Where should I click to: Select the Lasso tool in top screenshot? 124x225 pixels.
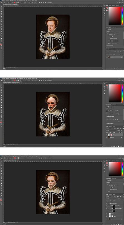(1, 10)
